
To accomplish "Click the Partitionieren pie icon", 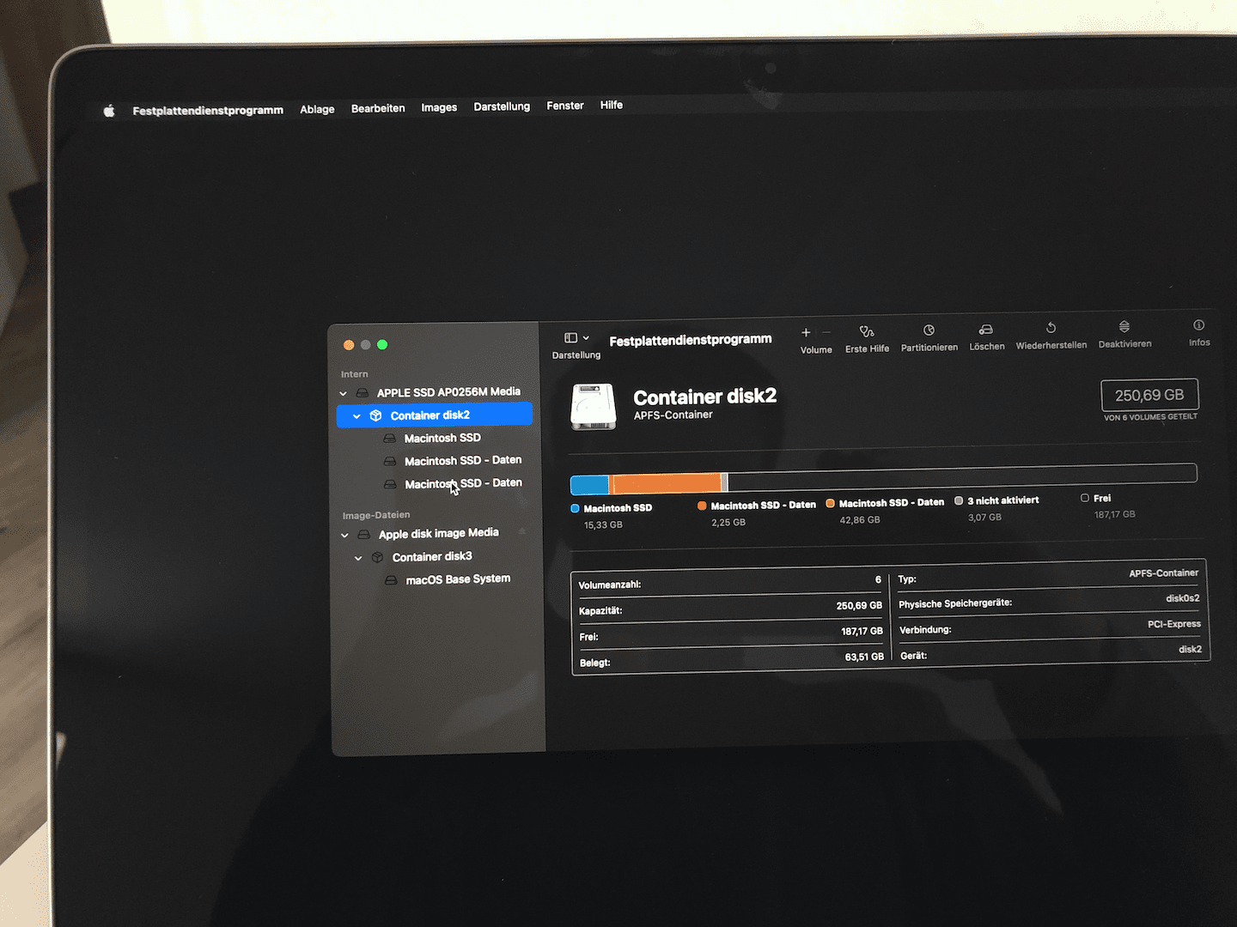I will [929, 330].
